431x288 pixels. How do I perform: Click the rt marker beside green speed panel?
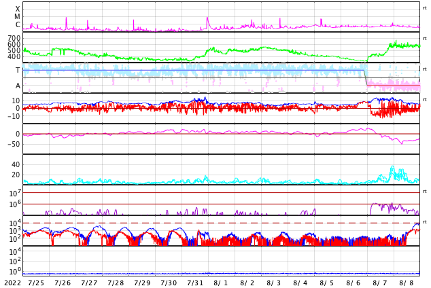click(424, 38)
